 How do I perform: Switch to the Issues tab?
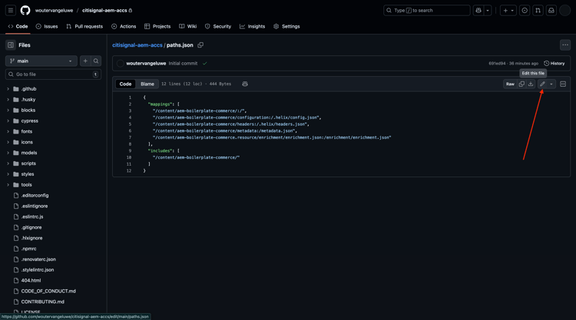(47, 26)
